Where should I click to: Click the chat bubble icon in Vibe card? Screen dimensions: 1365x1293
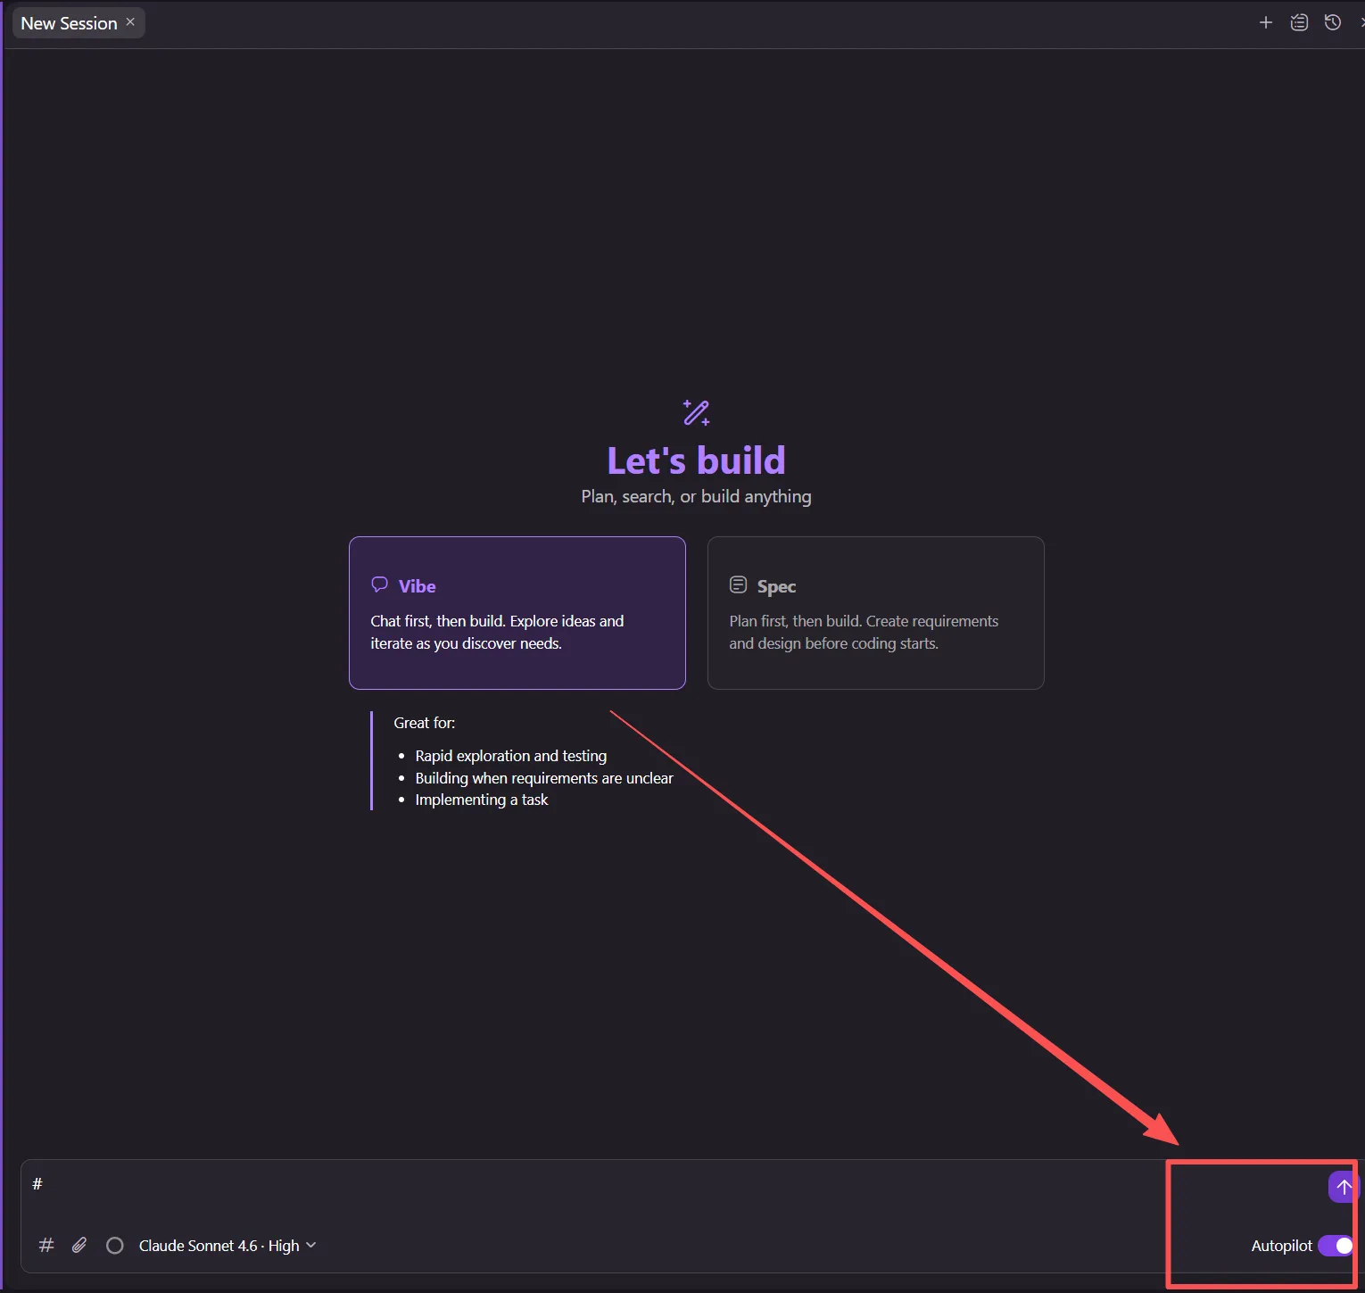(379, 584)
